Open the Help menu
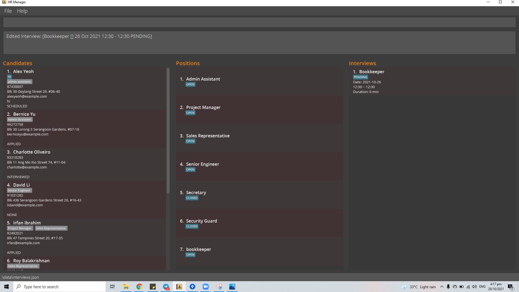The height and width of the screenshot is (292, 519). (22, 11)
